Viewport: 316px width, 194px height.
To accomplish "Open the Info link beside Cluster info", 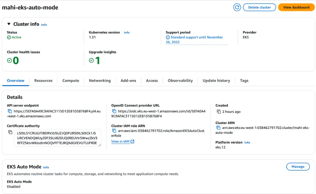I will coord(44,25).
